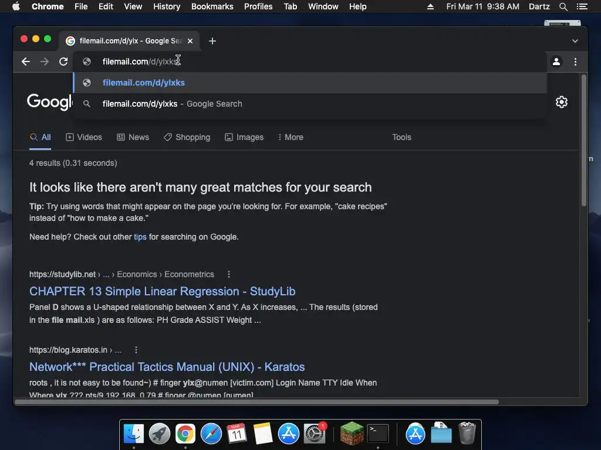This screenshot has width=601, height=450.
Task: Click the Dartz user name in menu bar
Action: click(x=539, y=6)
